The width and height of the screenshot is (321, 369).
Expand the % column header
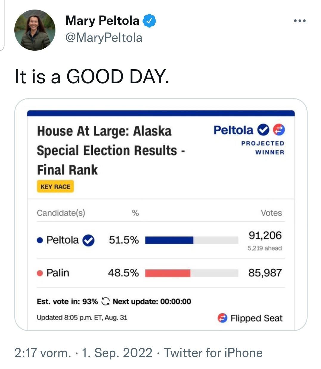coord(135,213)
